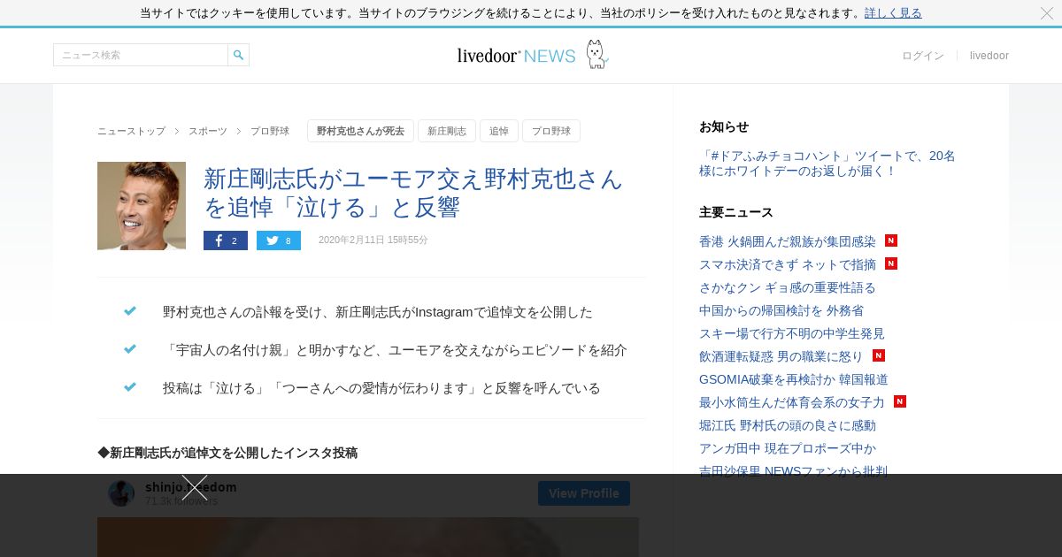
Task: Open 飲酒運転疑惑 男の職業に怒り news
Action: (x=781, y=356)
